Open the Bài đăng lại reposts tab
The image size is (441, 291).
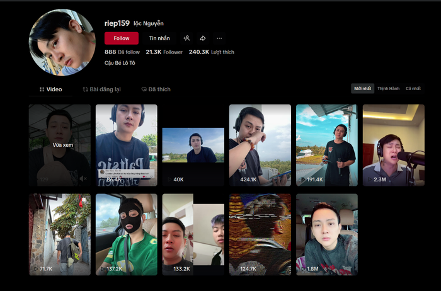pos(101,89)
